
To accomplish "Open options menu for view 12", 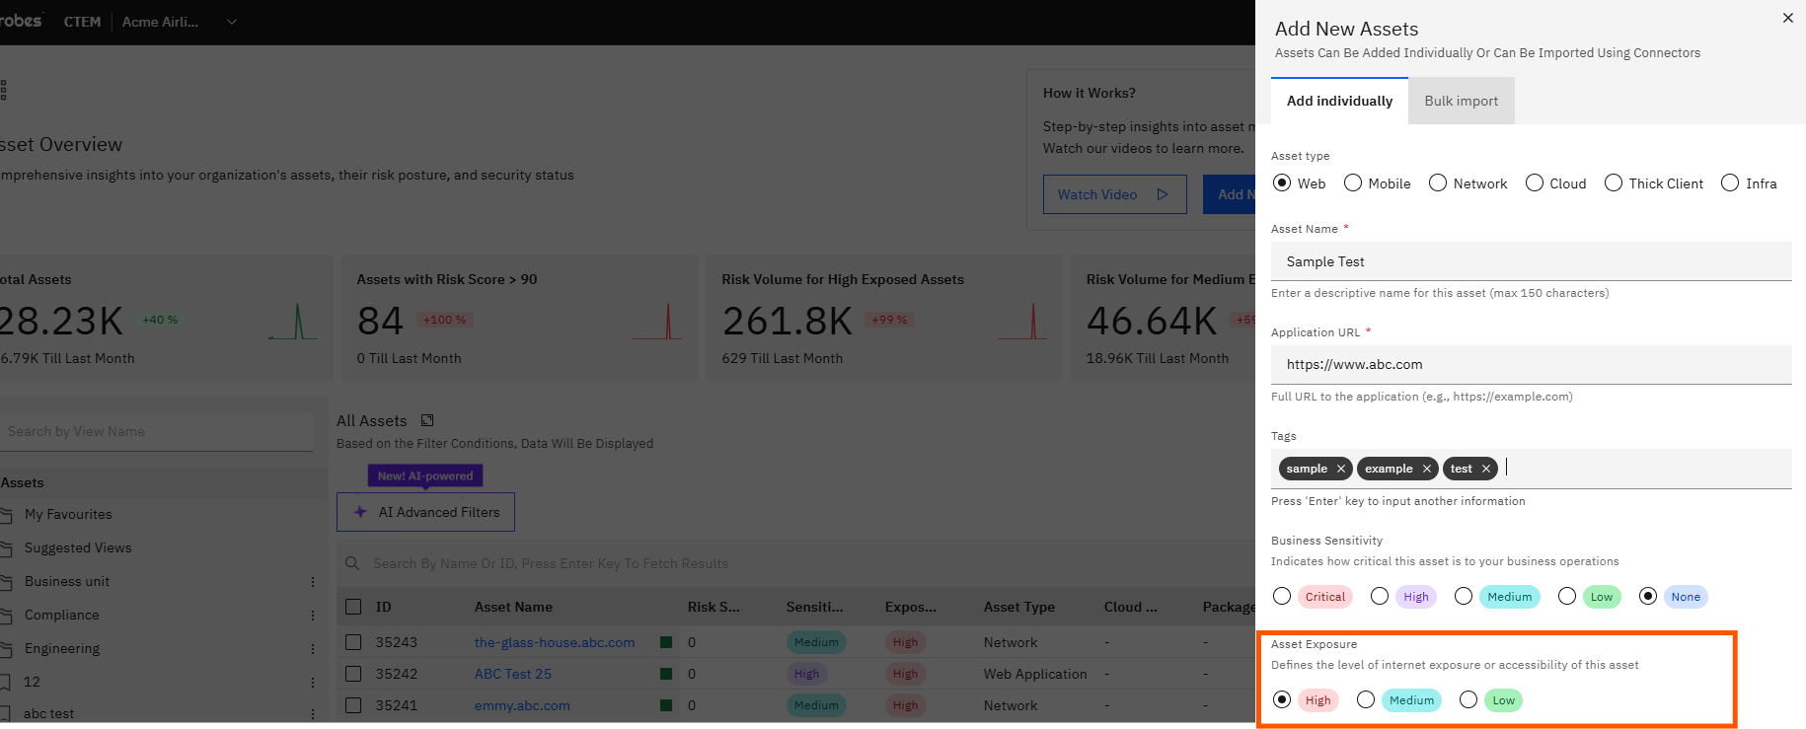I will pyautogui.click(x=313, y=683).
